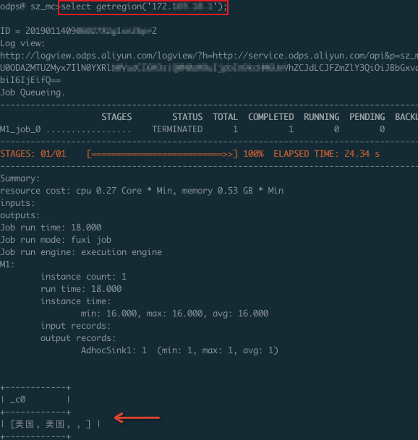The image size is (418, 440).
Task: Click the 'Job Queueing.' line
Action: (x=33, y=92)
